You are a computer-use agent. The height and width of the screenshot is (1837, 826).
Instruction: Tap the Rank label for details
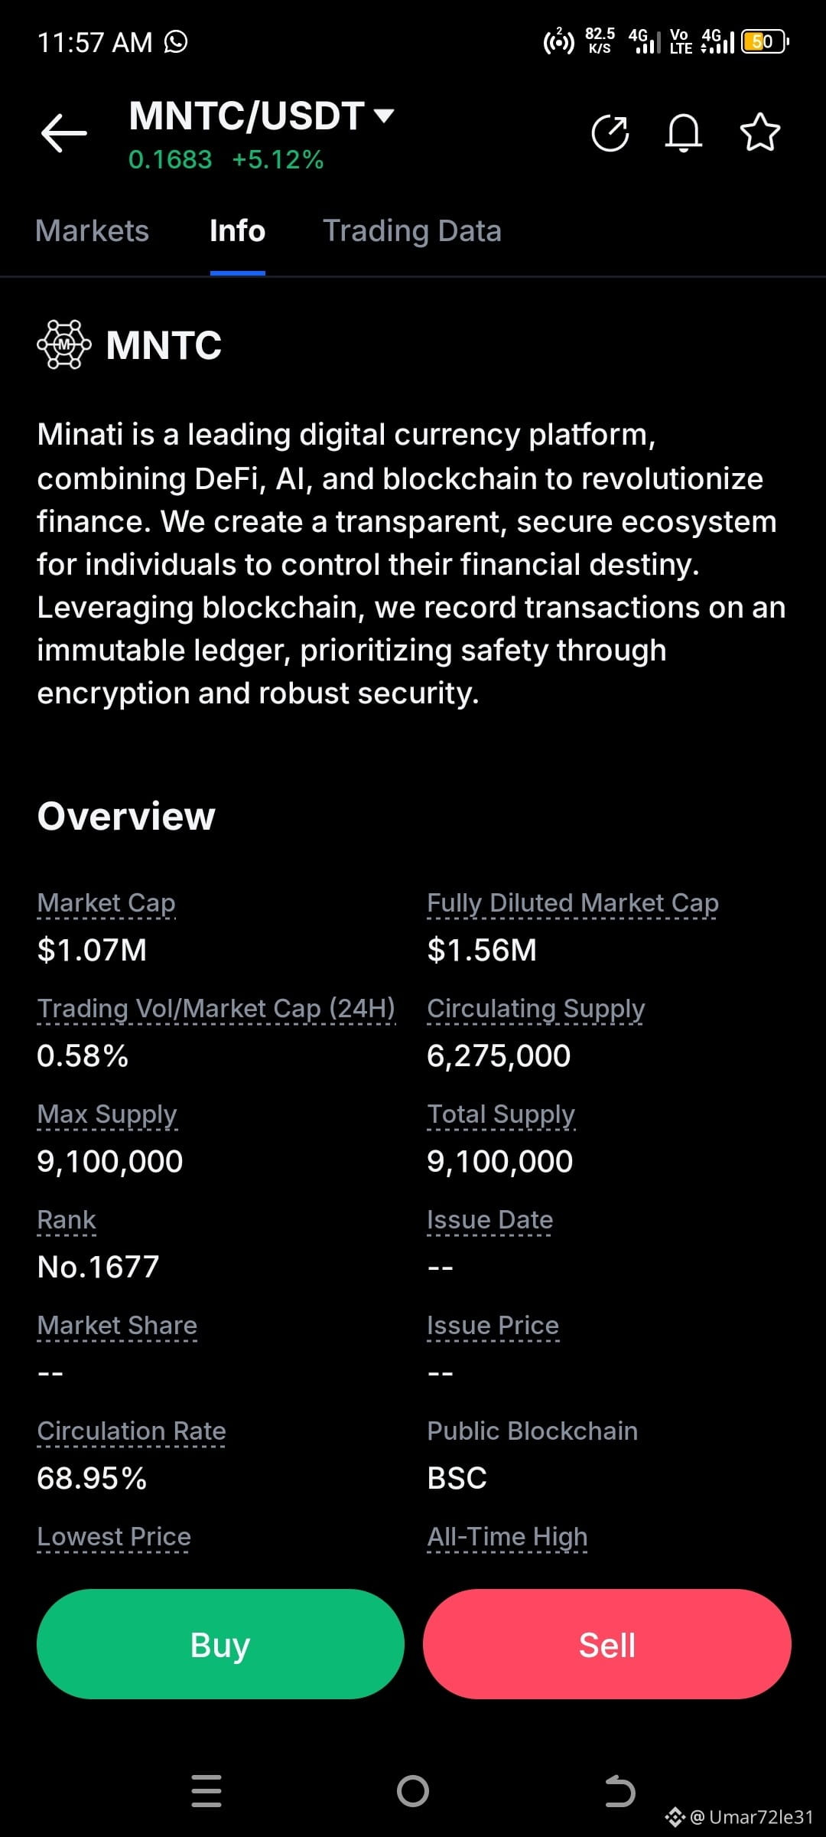click(x=67, y=1220)
